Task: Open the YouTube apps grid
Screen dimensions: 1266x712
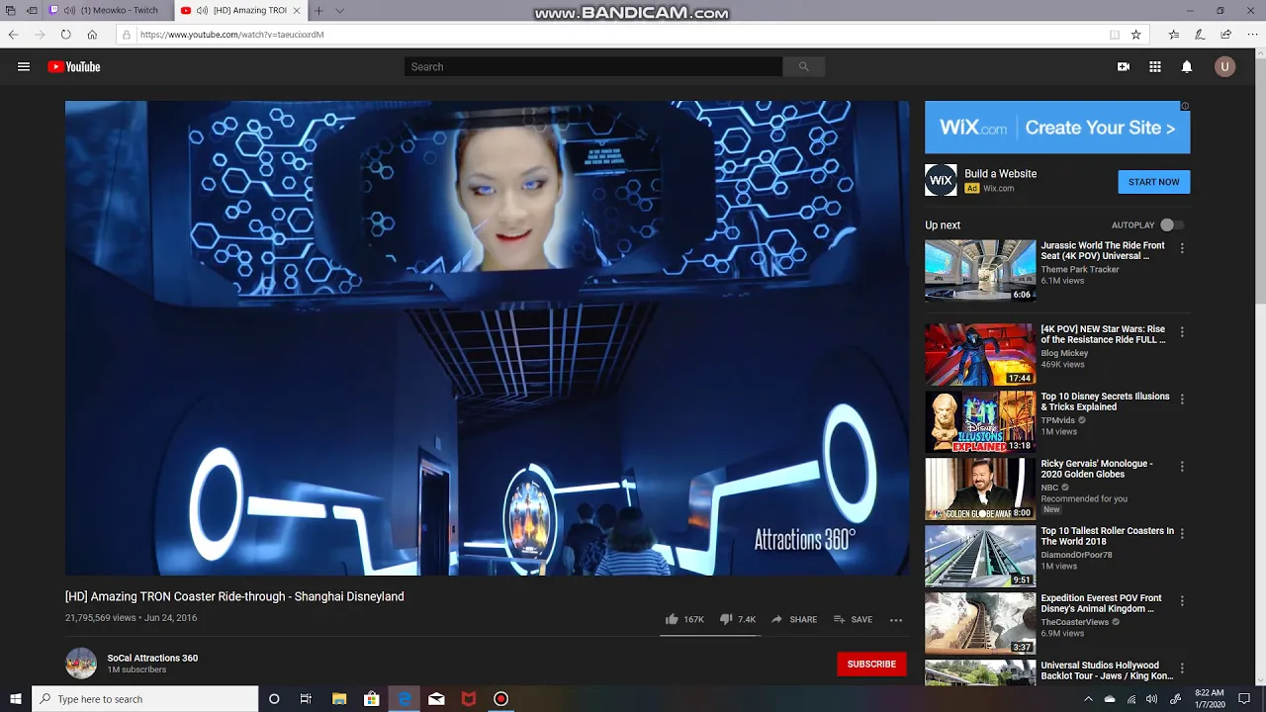Action: point(1155,67)
